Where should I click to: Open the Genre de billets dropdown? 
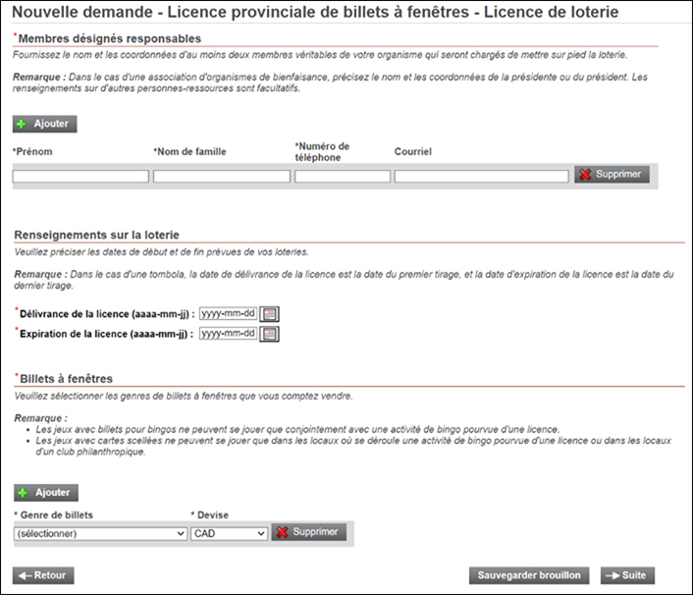click(x=100, y=533)
